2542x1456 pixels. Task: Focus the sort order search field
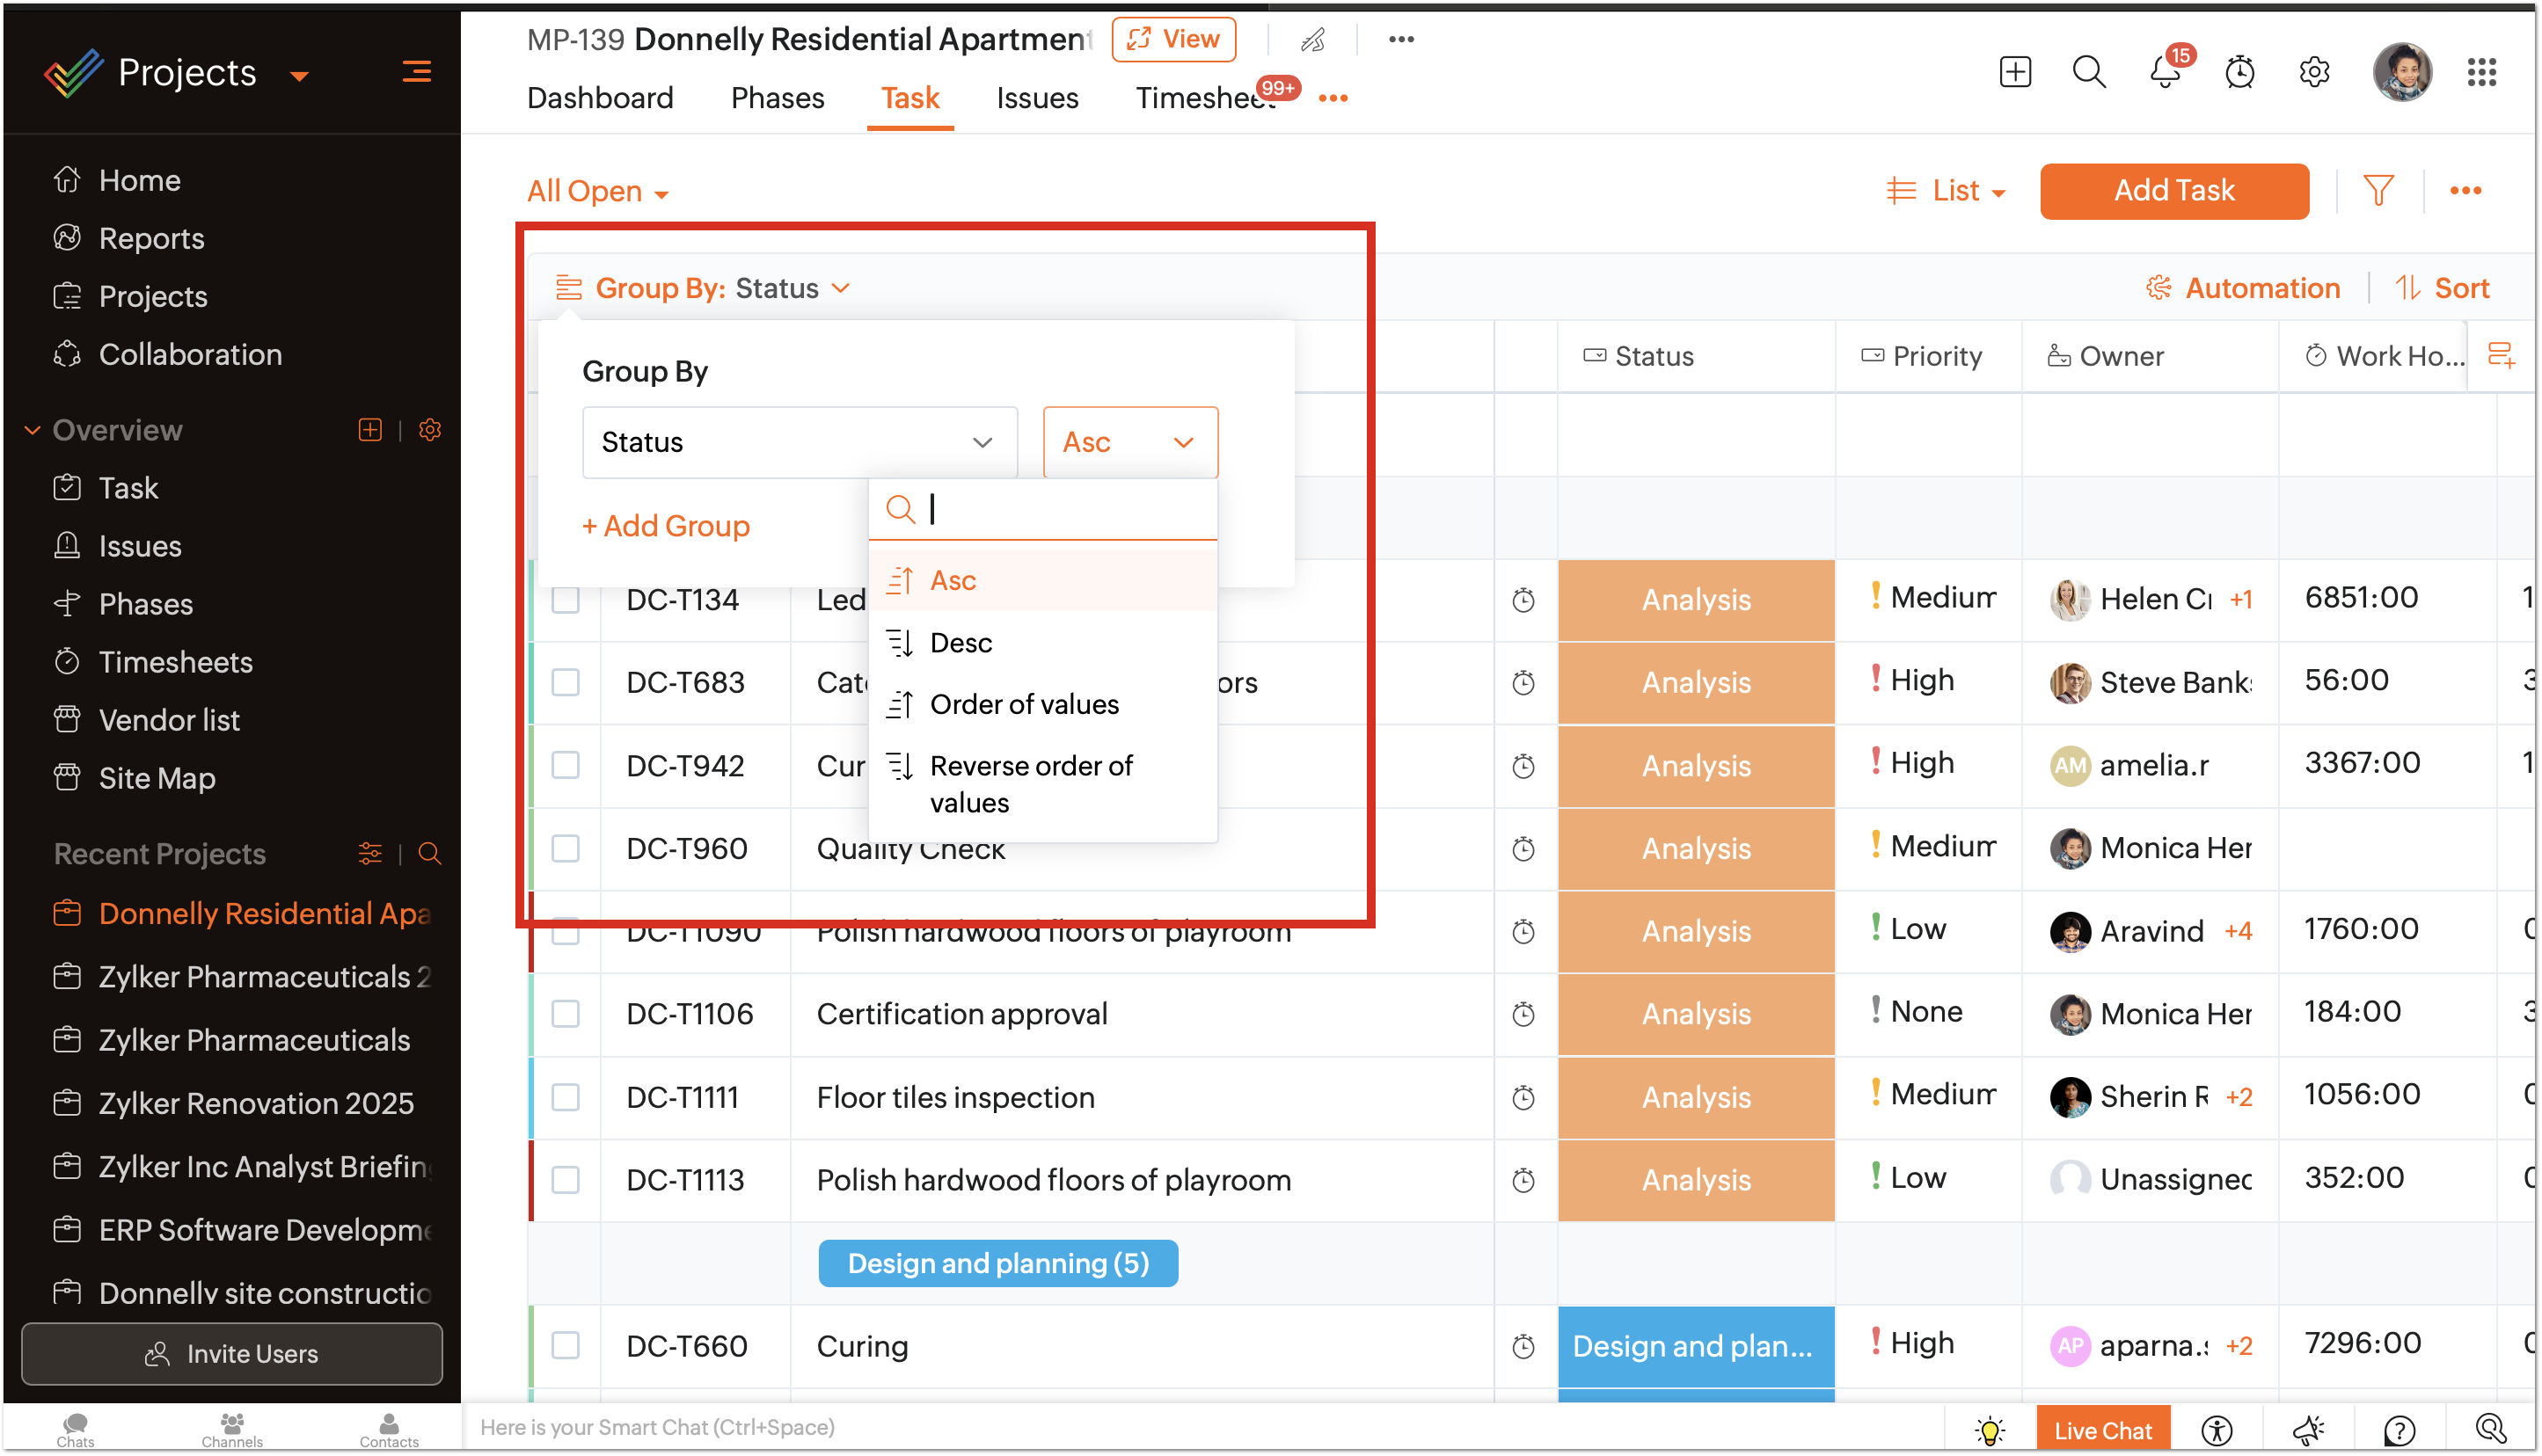1061,510
